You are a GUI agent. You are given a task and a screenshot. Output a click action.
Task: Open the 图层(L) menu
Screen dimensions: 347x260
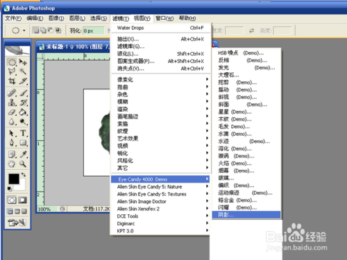point(78,18)
